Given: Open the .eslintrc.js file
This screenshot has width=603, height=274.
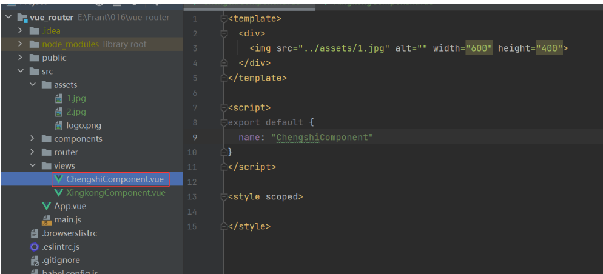Looking at the screenshot, I should [x=61, y=247].
